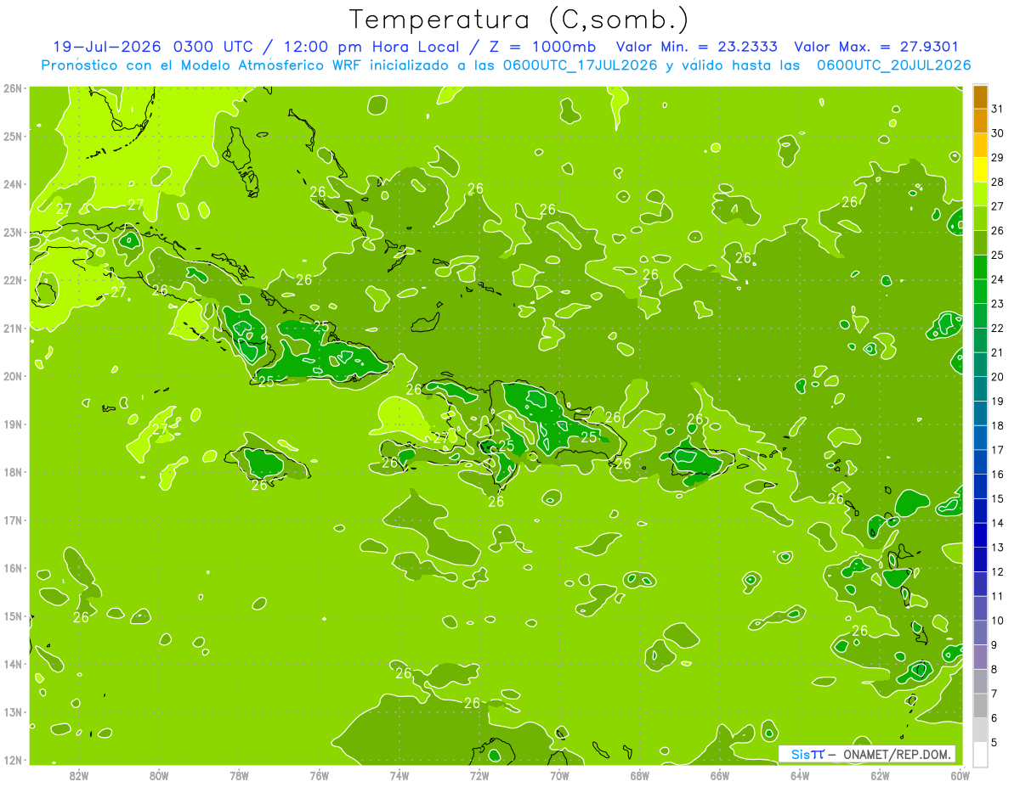The height and width of the screenshot is (787, 1020).
Task: Click the '24N' latitude axis label
Action: click(13, 184)
